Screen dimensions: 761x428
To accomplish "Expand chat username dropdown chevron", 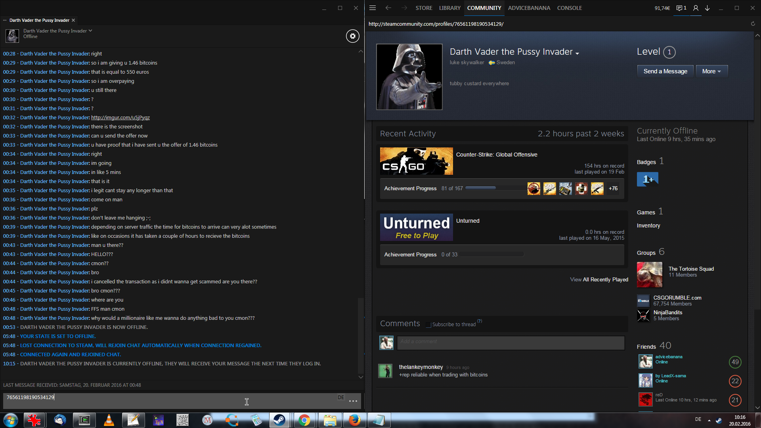I will (x=90, y=31).
